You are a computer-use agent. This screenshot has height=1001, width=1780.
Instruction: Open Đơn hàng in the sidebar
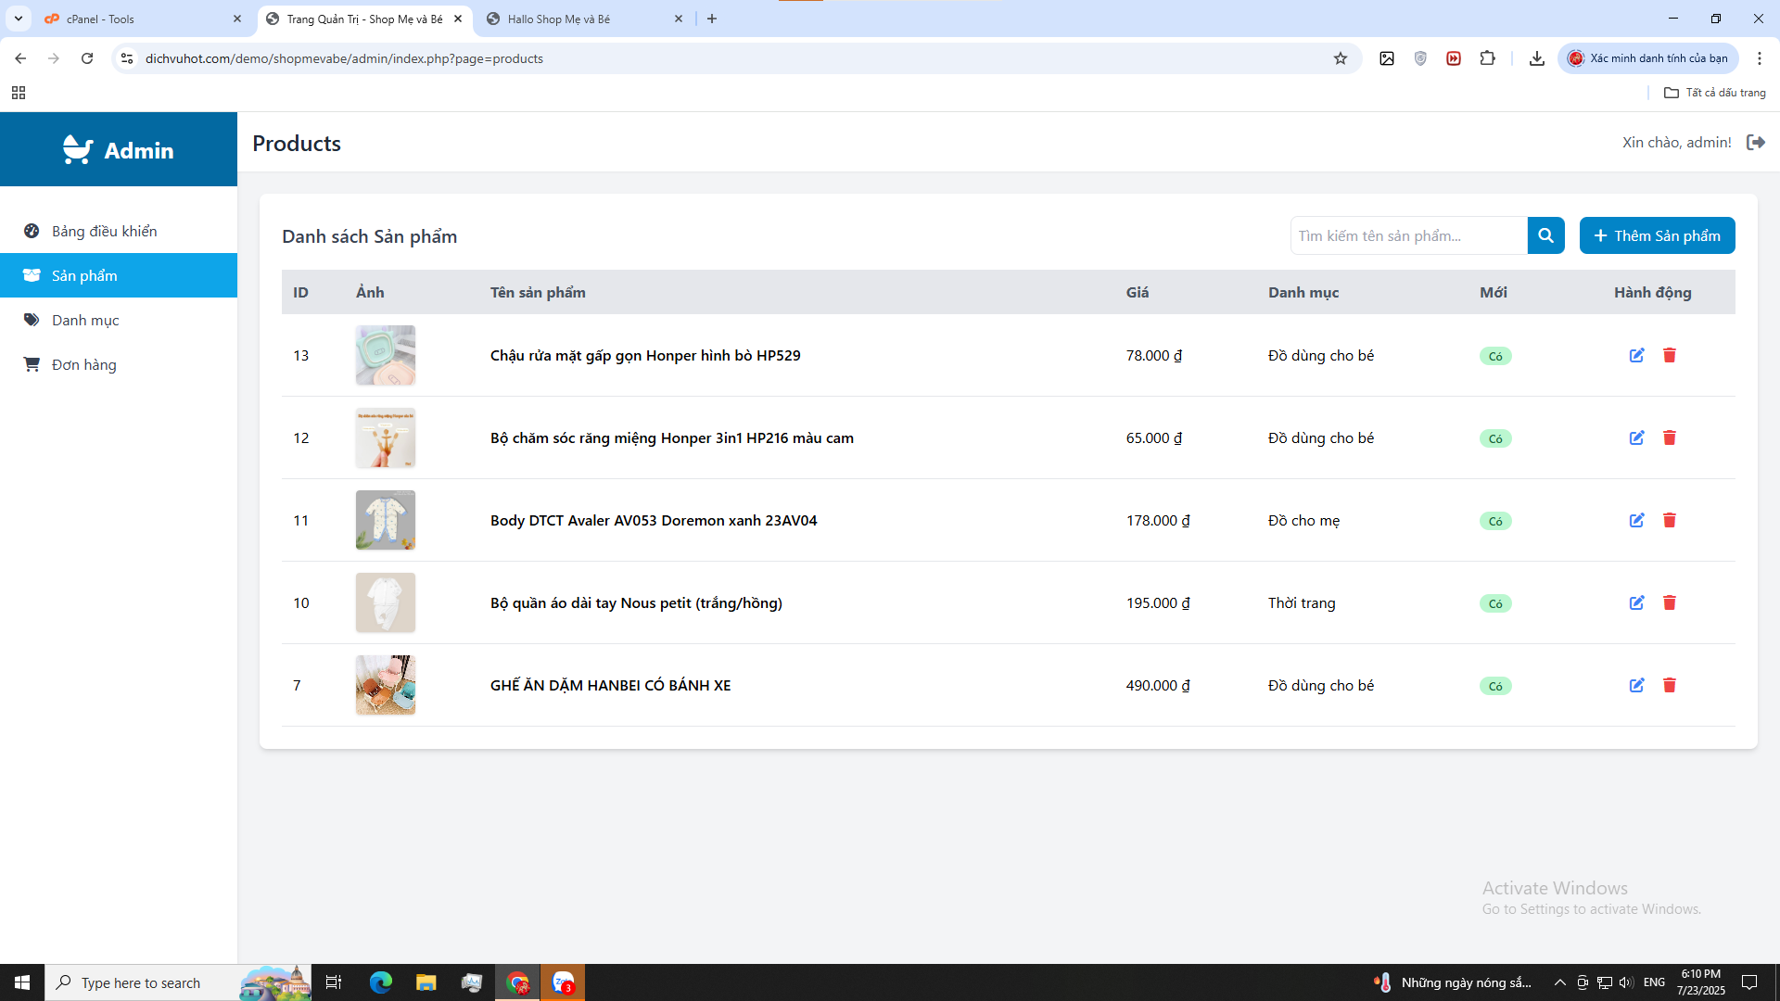(83, 364)
